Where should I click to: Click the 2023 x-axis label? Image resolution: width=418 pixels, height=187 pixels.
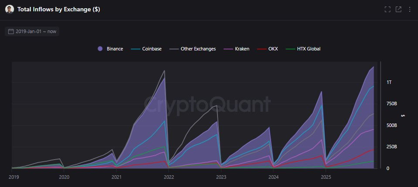(x=221, y=177)
